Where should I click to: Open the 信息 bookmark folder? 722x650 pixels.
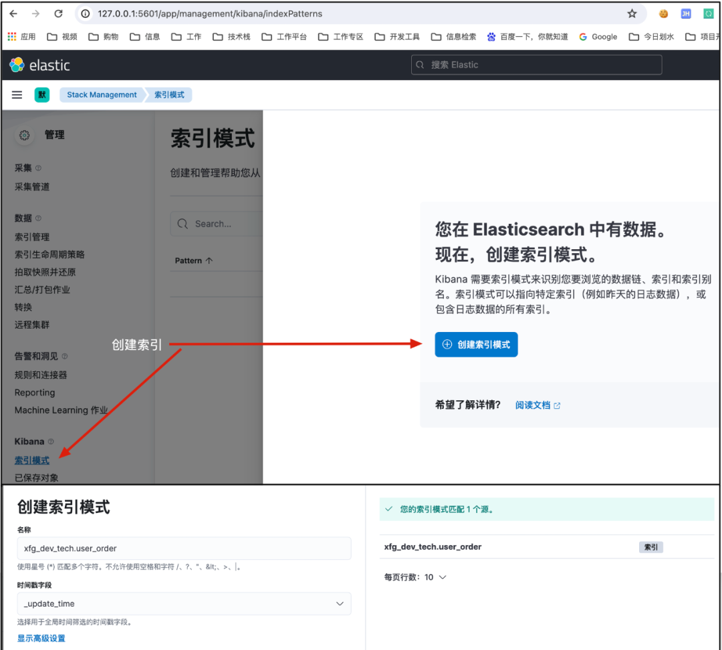(x=144, y=37)
